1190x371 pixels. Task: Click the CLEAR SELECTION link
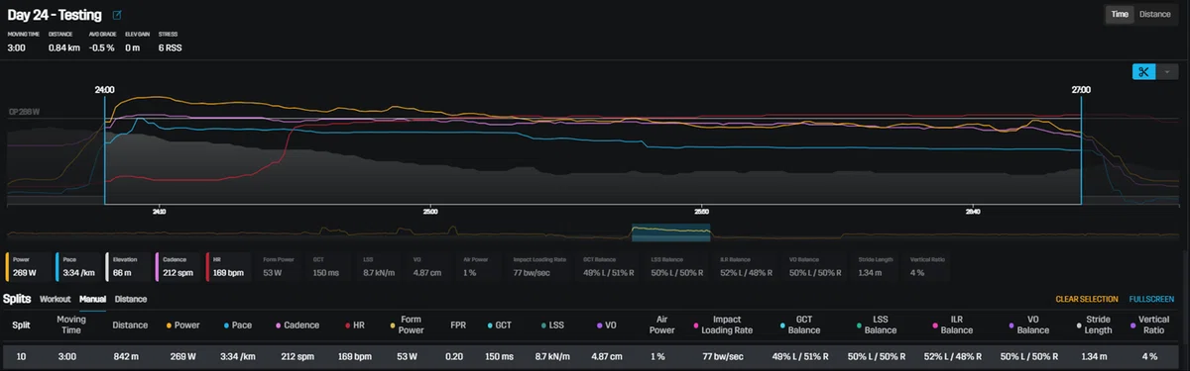point(1086,299)
